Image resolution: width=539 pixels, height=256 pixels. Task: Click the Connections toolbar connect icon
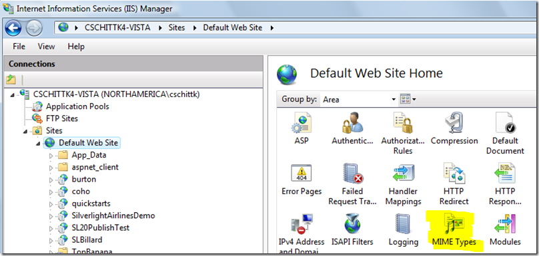pyautogui.click(x=11, y=80)
